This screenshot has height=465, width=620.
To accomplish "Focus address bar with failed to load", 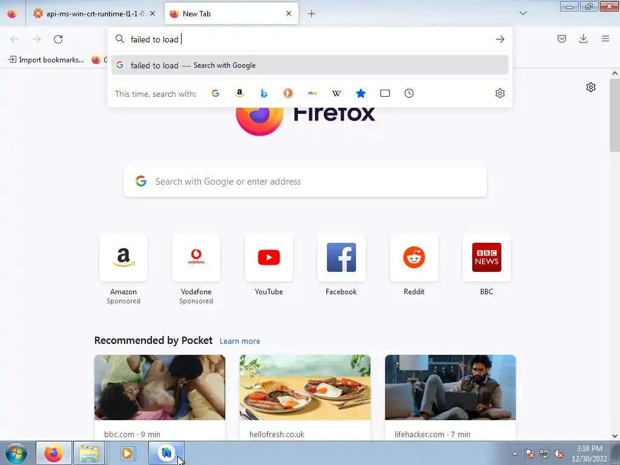I will click(309, 39).
